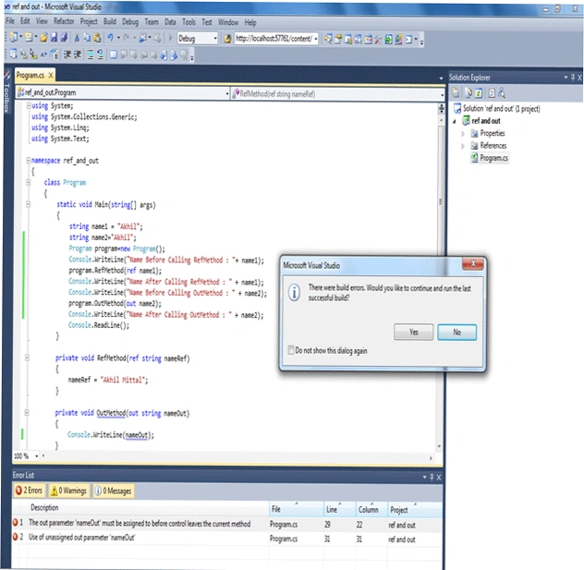
Task: Expand the Properties node in Solution Explorer
Action: [463, 134]
